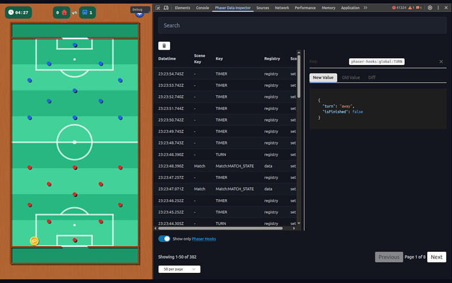Click the scrollbar down arrow
The image size is (452, 283).
(x=299, y=223)
